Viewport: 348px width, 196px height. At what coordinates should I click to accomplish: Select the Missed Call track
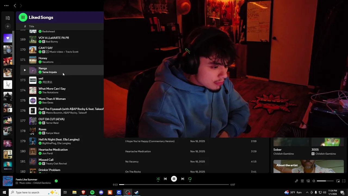[46, 160]
